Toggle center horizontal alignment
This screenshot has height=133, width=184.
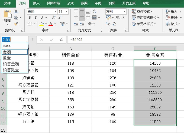click(x=82, y=18)
